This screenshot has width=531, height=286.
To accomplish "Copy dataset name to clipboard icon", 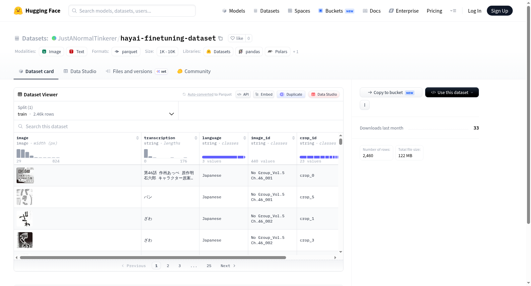I will coord(220,38).
